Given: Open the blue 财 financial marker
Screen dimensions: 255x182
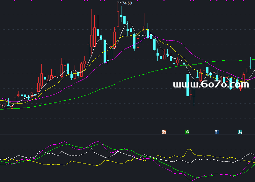Looking at the screenshot, I should (216, 132).
